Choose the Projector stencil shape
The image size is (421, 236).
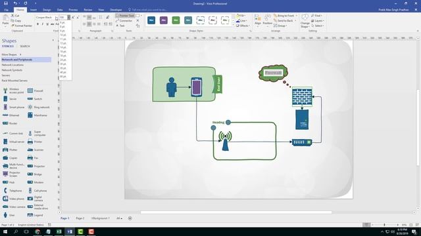pos(36,166)
